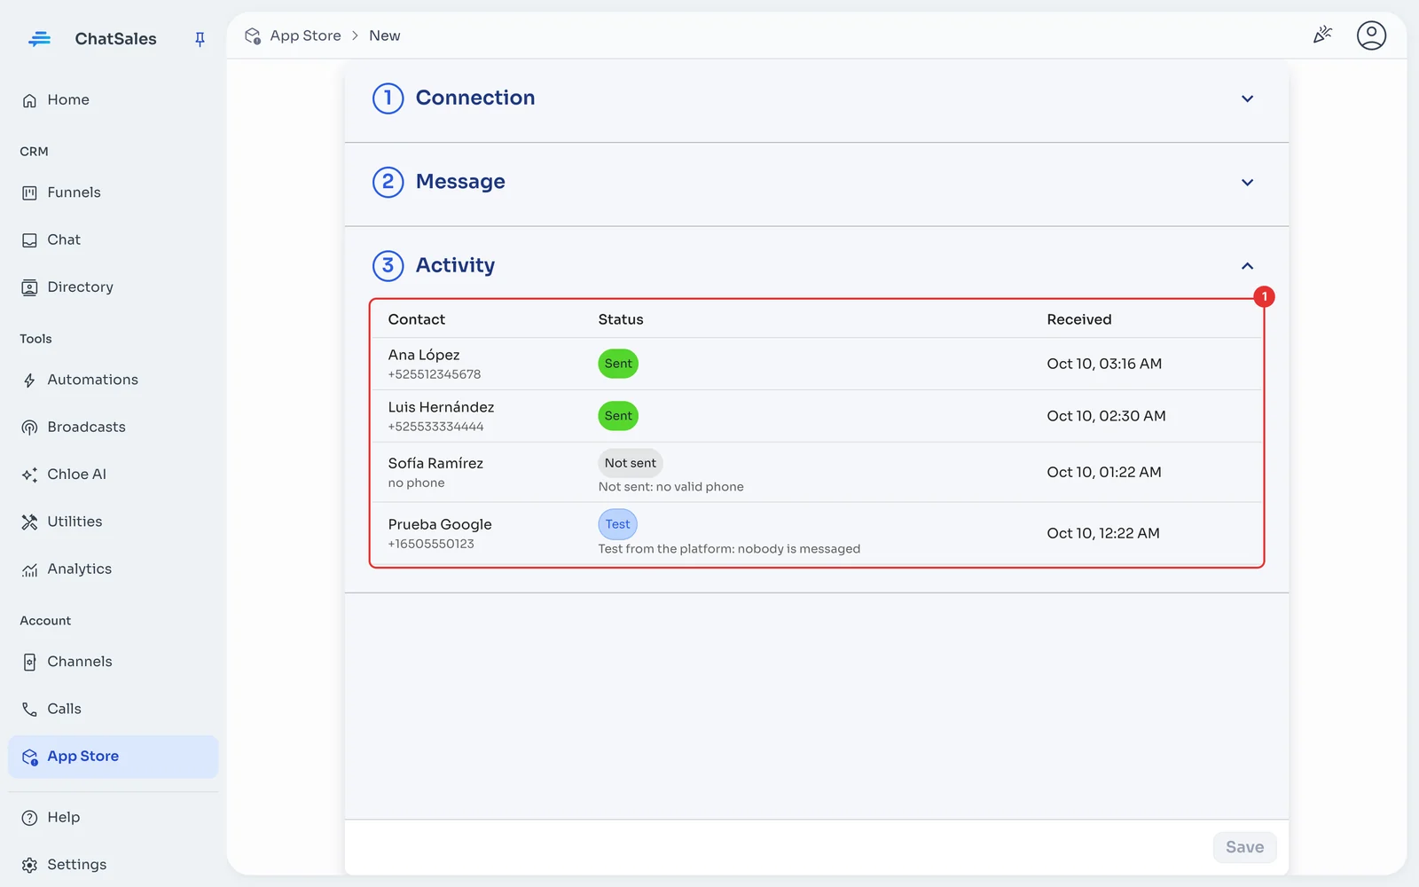Click phone number +16505550123

click(x=431, y=544)
